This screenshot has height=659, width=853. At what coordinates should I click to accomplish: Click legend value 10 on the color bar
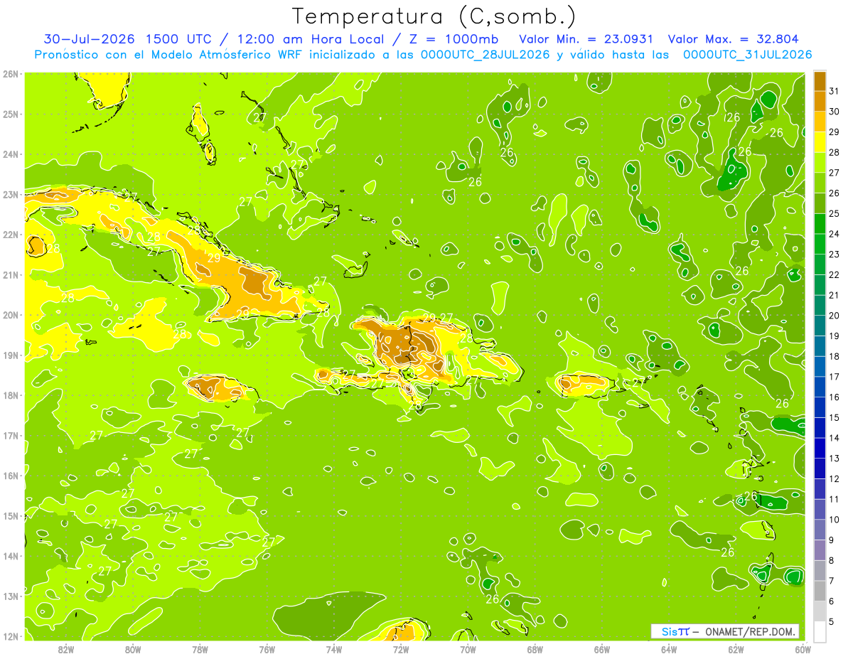835,520
